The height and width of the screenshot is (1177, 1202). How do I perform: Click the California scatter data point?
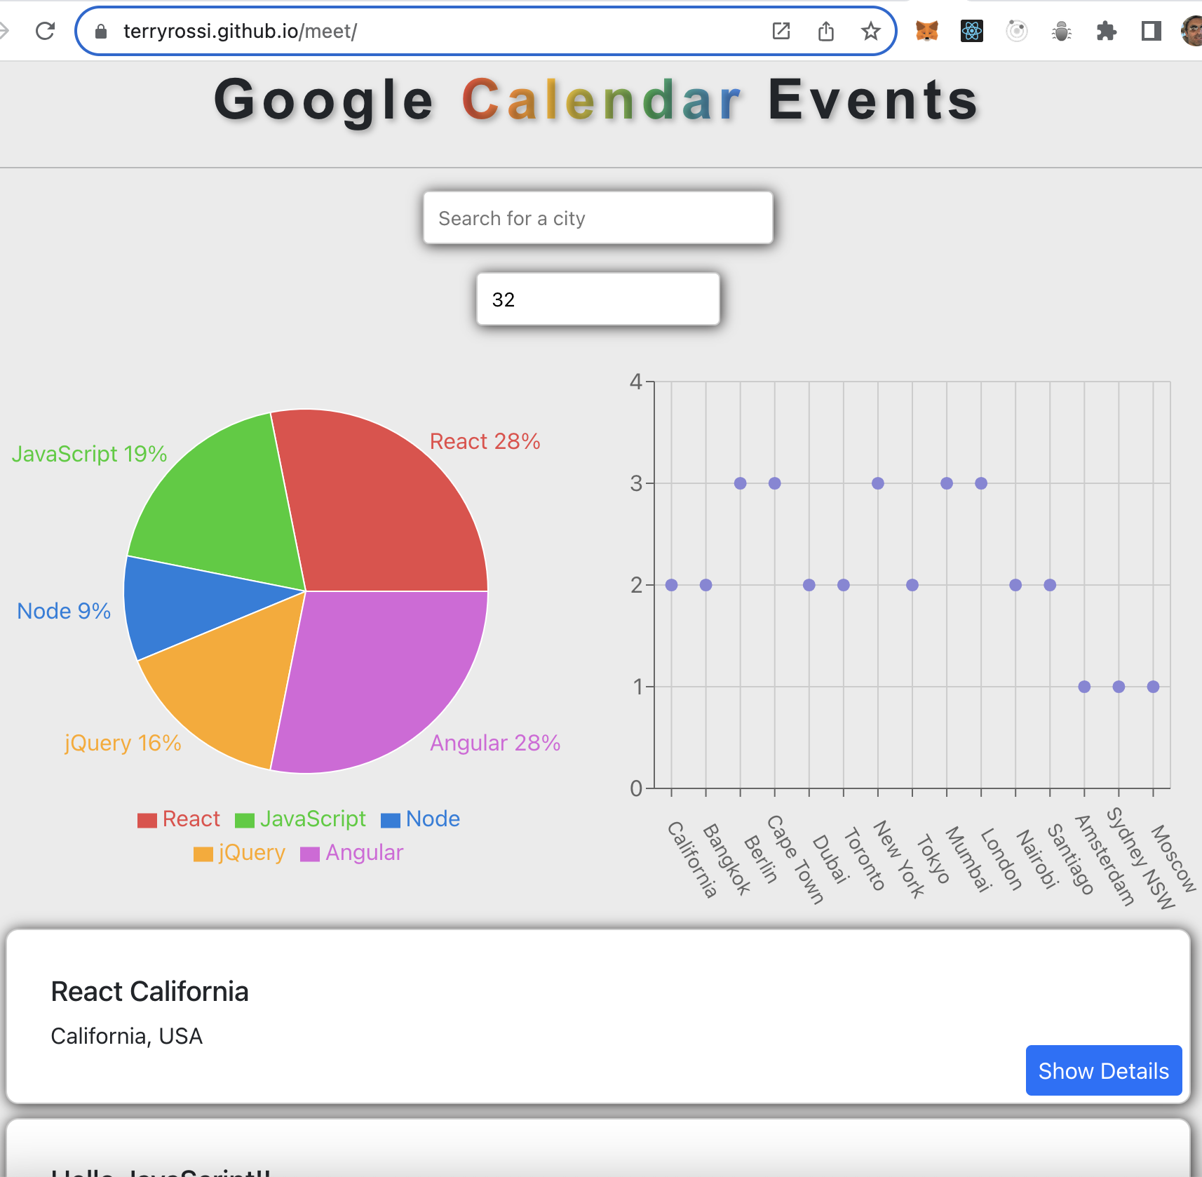(671, 585)
